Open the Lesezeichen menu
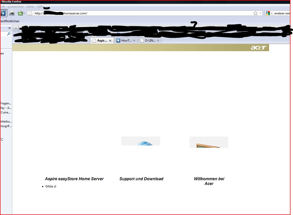 [16, 7]
